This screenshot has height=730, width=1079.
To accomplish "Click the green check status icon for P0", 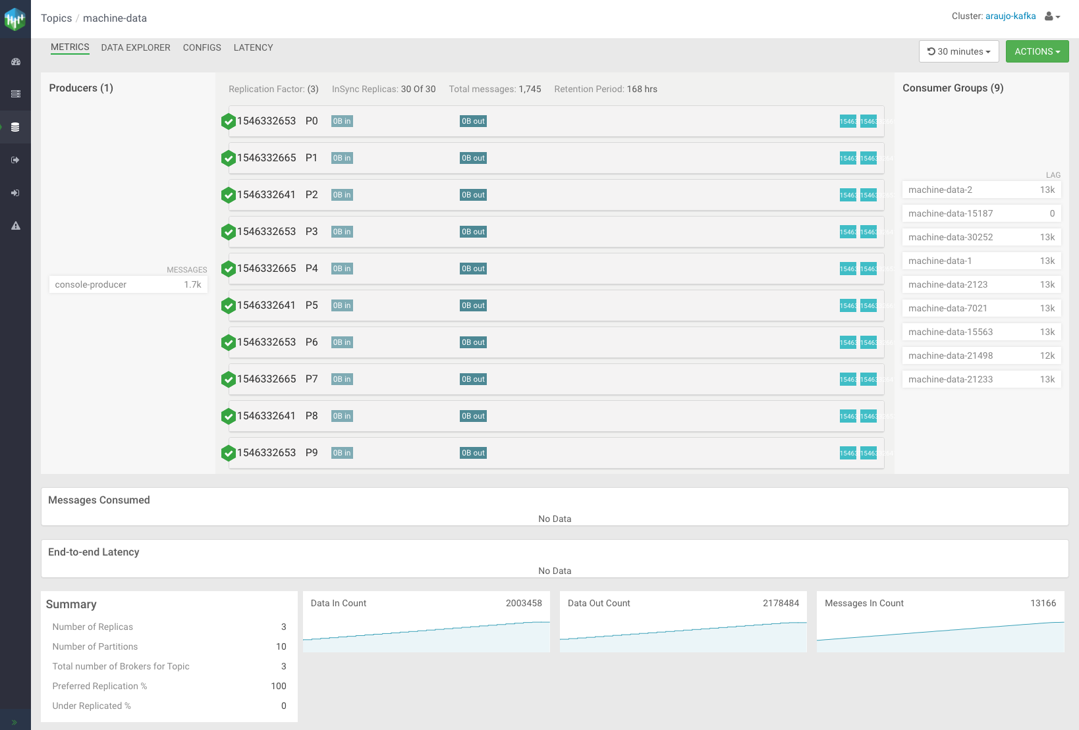I will pos(228,122).
